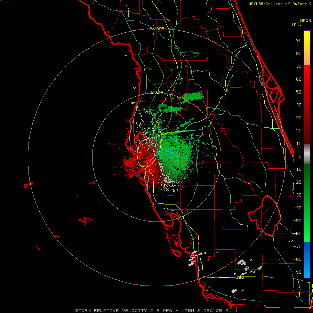Click the [KT] units label above color bar

(x=297, y=24)
